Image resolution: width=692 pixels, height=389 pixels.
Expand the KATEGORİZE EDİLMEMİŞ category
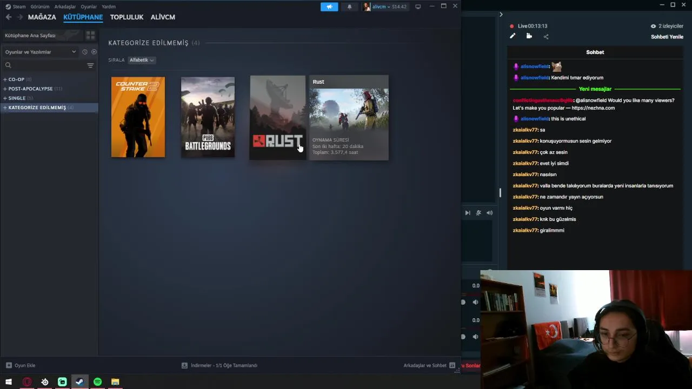point(49,108)
